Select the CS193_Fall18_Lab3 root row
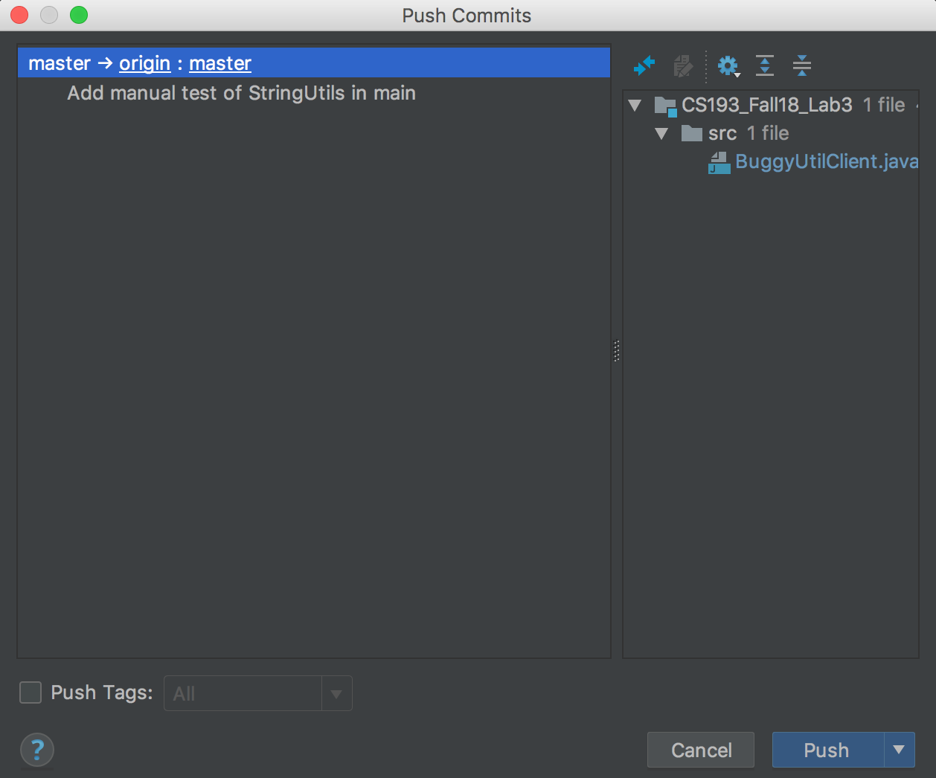 pyautogui.click(x=771, y=106)
